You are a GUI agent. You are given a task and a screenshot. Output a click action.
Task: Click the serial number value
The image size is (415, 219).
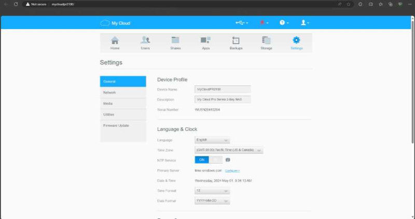click(207, 110)
